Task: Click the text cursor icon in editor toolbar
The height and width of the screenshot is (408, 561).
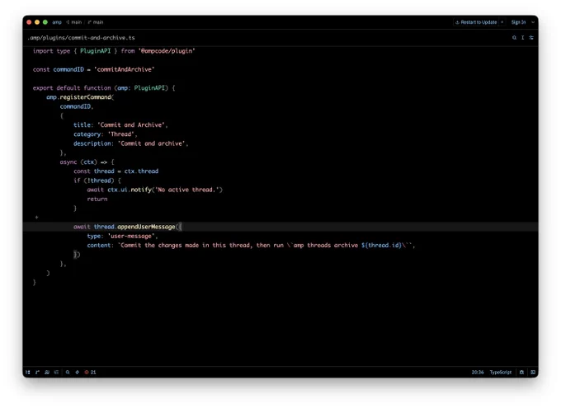Action: point(523,38)
